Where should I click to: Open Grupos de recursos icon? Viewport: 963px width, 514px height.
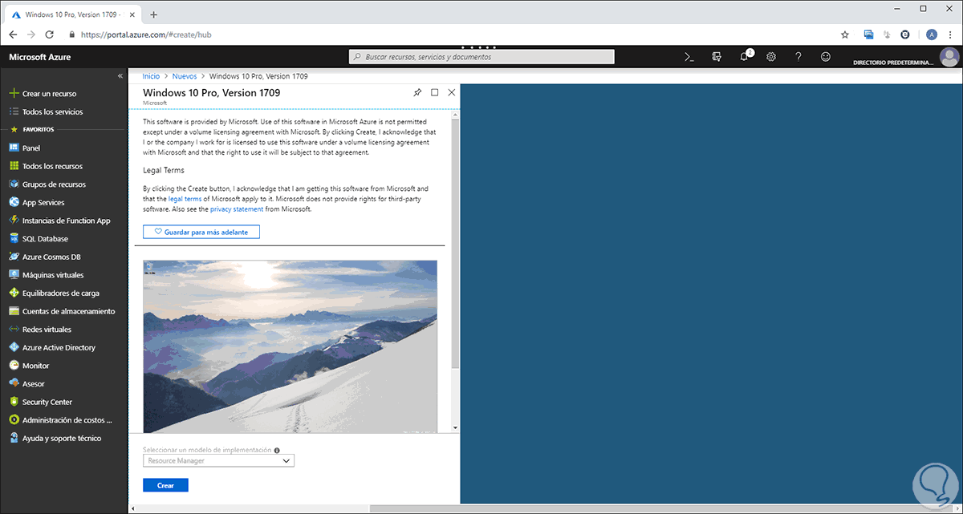tap(14, 184)
